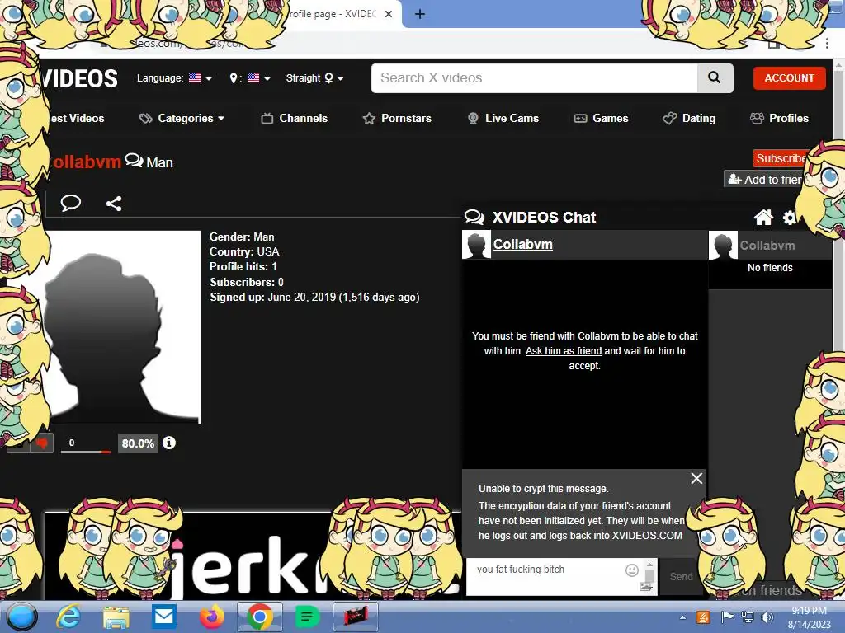Screen dimensions: 845x633
Task: Click the network tray icon
Action: tap(748, 617)
